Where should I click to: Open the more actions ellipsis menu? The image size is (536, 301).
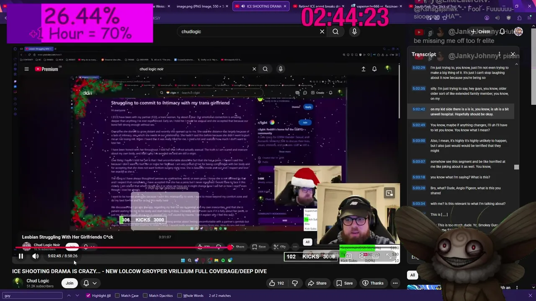coord(395,283)
